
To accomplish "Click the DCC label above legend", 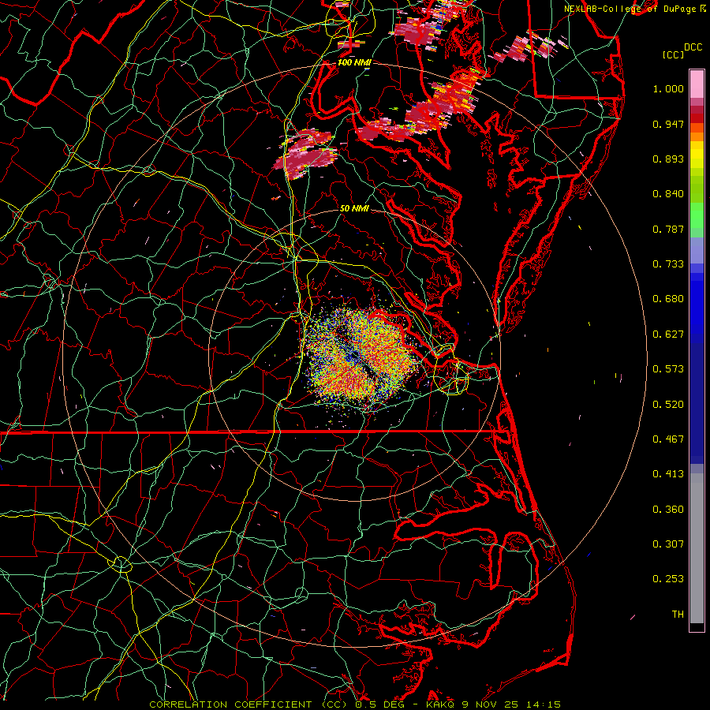I will point(693,47).
